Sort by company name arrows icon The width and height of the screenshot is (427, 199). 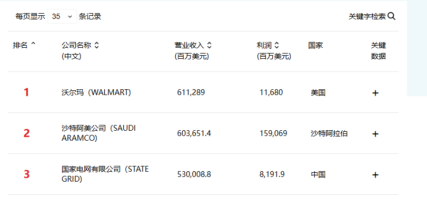pos(96,45)
